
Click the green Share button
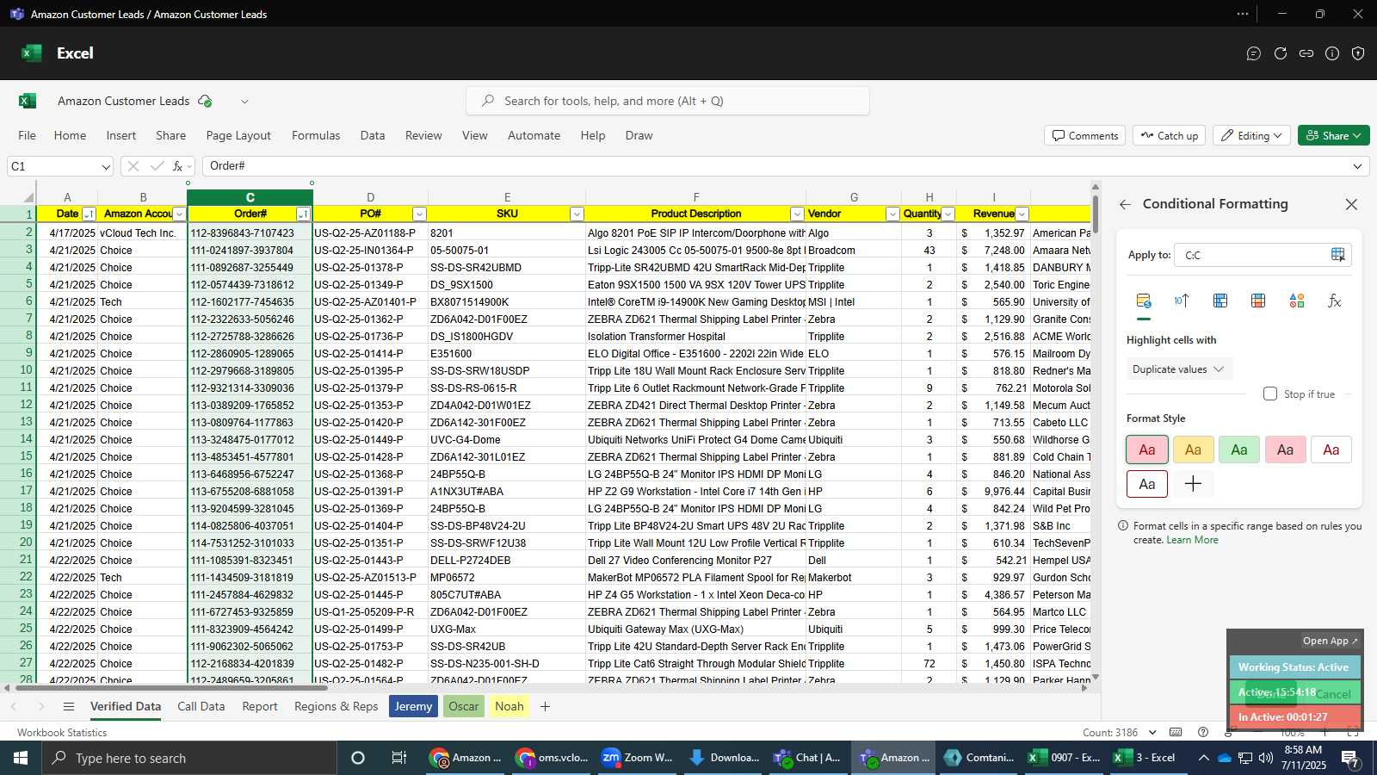pos(1333,136)
